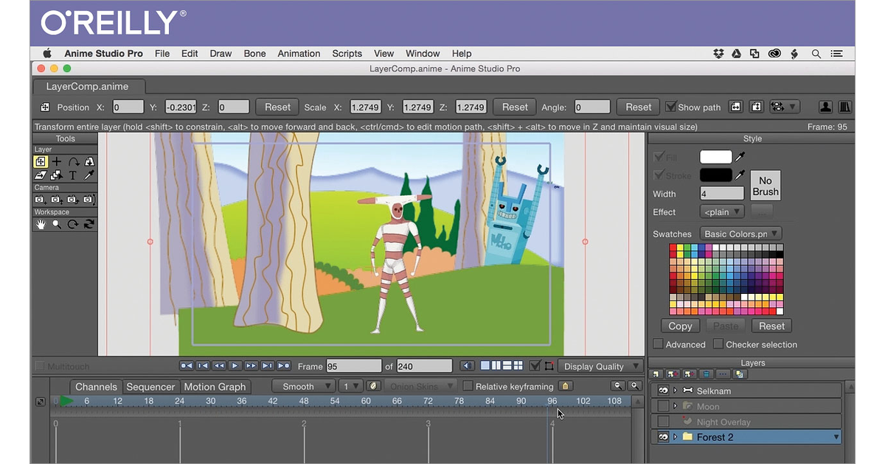This screenshot has height=464, width=885.
Task: Select the Rotate Workspace tool
Action: [x=73, y=224]
